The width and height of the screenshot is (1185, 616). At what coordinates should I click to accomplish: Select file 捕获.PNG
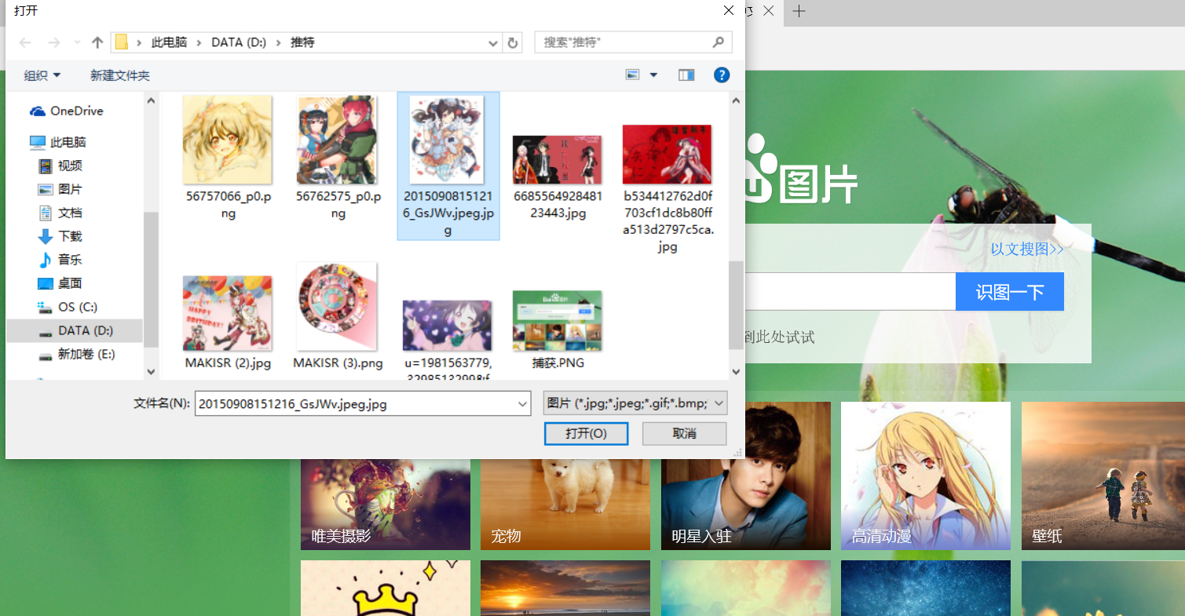(x=558, y=329)
